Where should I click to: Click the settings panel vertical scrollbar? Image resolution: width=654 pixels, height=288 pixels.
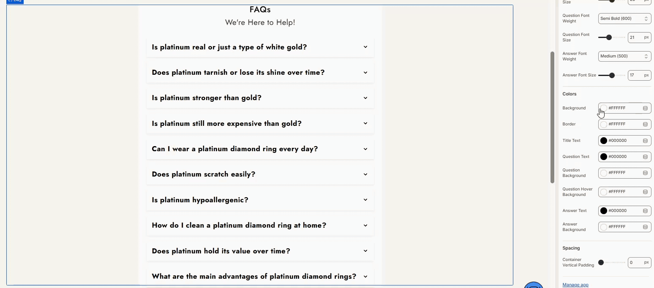coord(552,117)
